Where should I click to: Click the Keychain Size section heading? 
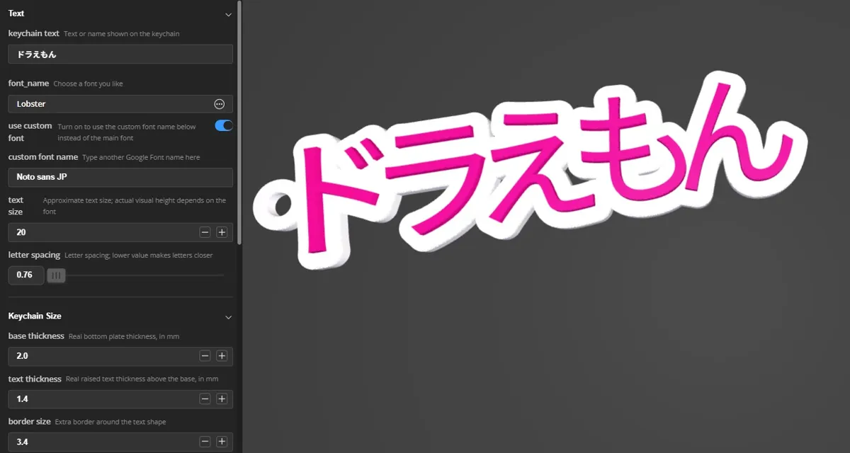(x=35, y=316)
